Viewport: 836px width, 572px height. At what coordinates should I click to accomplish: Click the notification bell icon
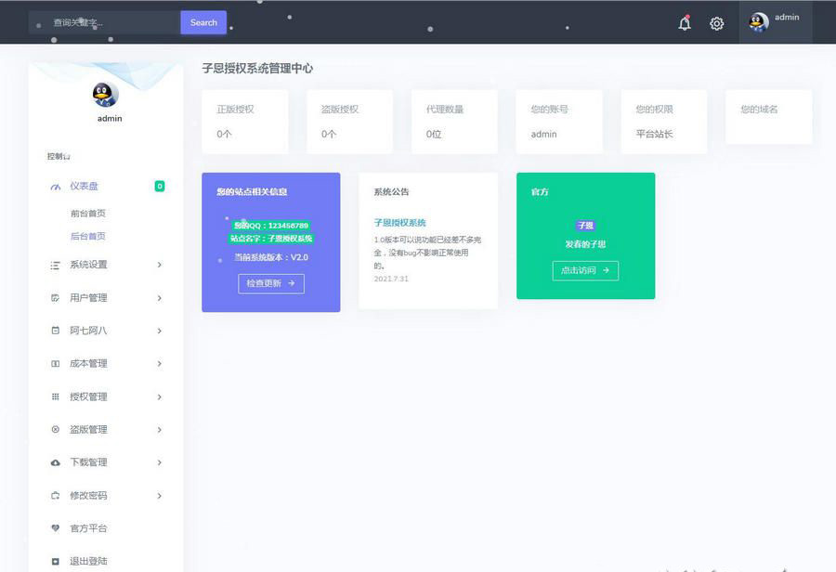685,24
